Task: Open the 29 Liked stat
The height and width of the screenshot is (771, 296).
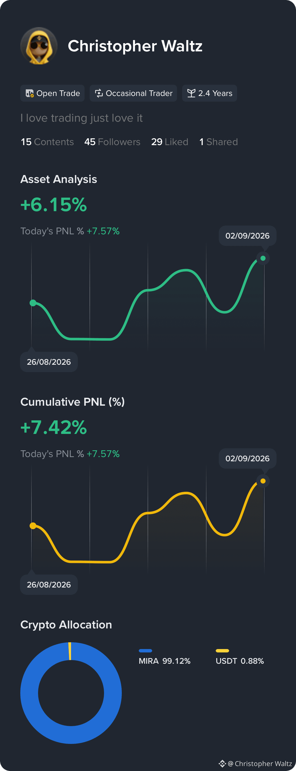Action: (x=169, y=142)
